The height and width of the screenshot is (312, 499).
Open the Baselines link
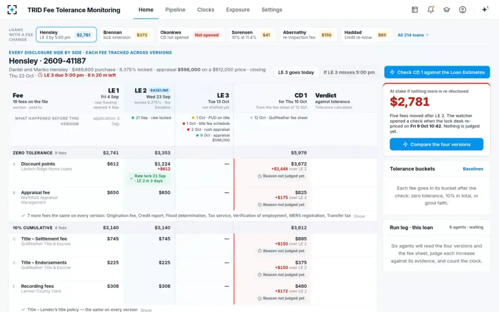coord(473,169)
